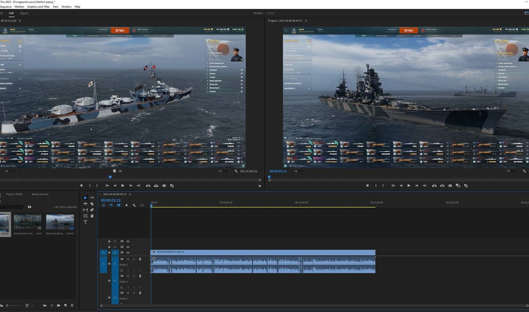Select the Razor tool in the tools panel

[x=92, y=204]
